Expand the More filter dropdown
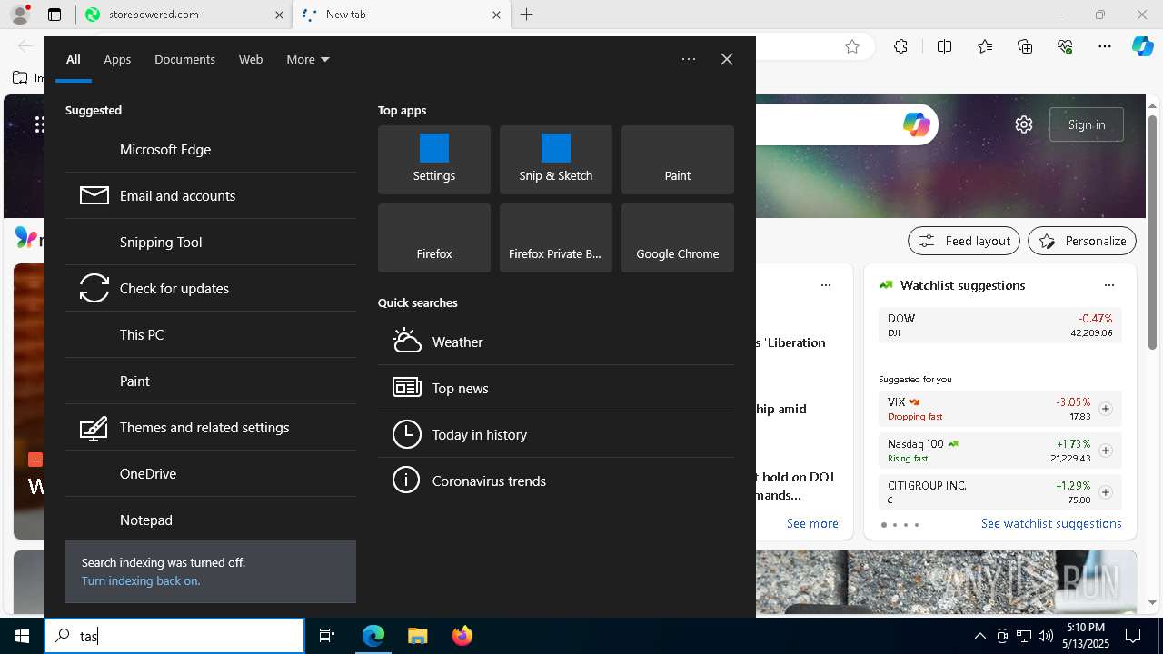This screenshot has width=1163, height=654. [x=308, y=59]
